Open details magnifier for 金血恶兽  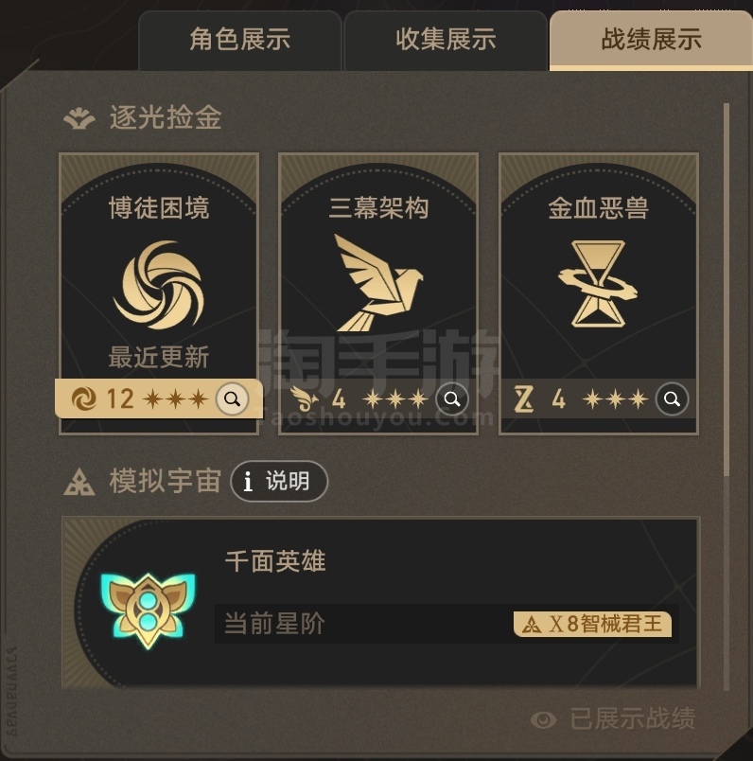coord(672,398)
